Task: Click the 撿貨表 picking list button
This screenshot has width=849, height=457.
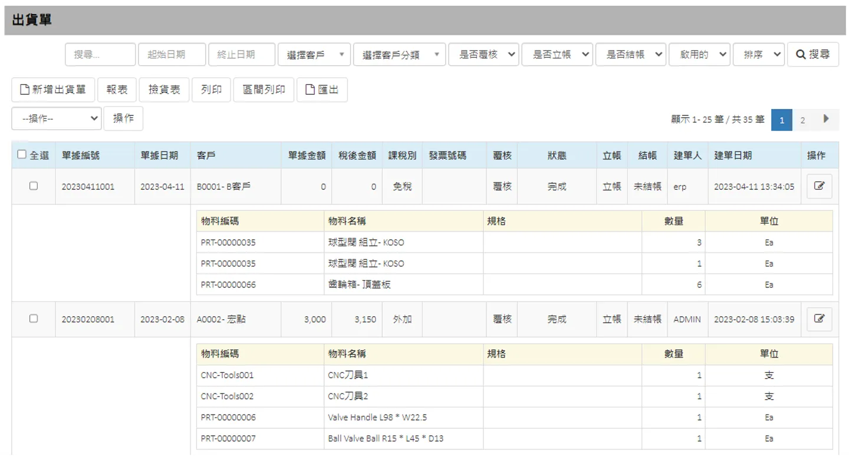Action: (164, 90)
